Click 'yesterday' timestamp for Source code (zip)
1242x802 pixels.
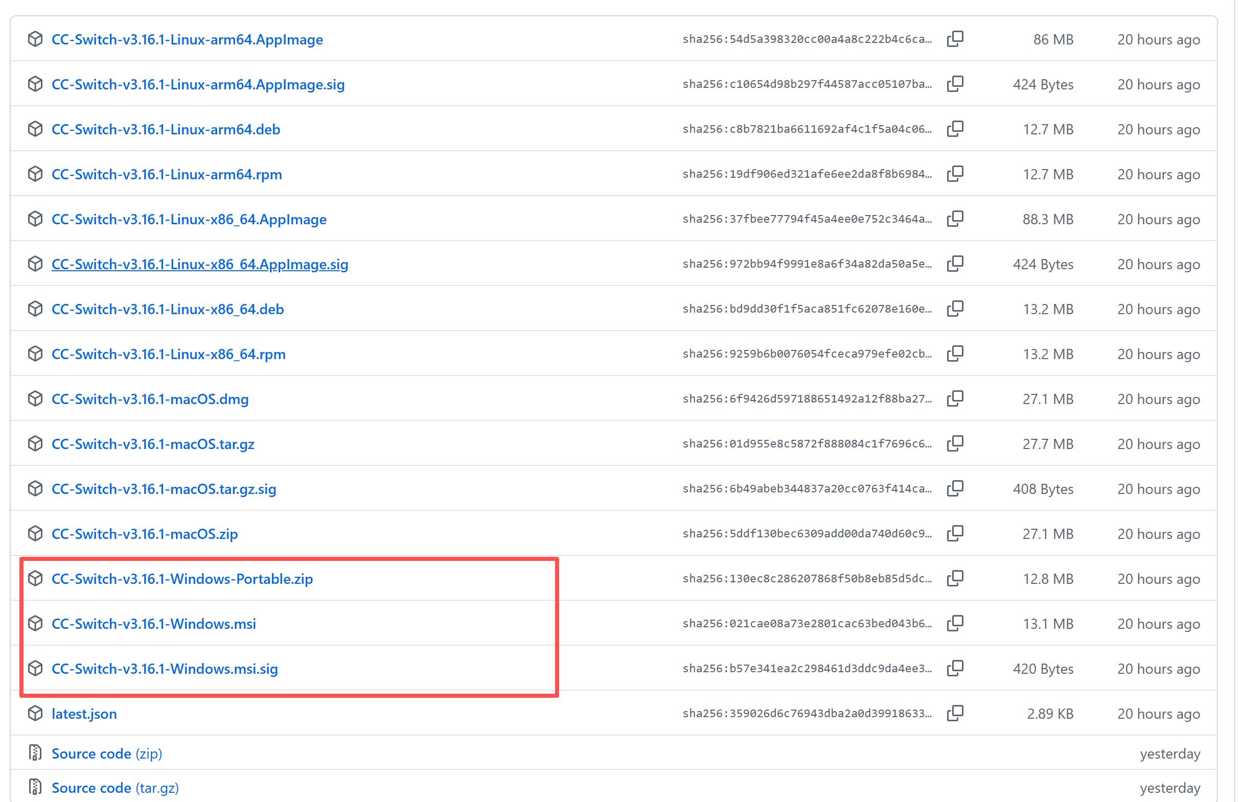[x=1169, y=753]
